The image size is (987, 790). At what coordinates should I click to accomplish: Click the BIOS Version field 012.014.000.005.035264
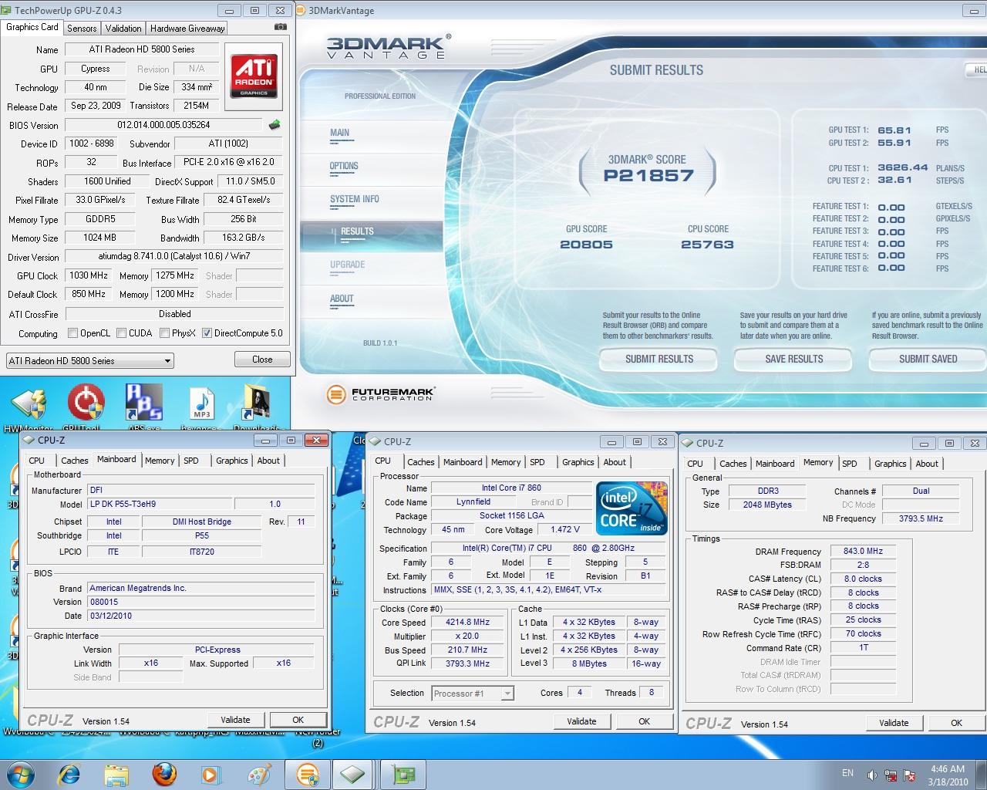click(x=163, y=125)
